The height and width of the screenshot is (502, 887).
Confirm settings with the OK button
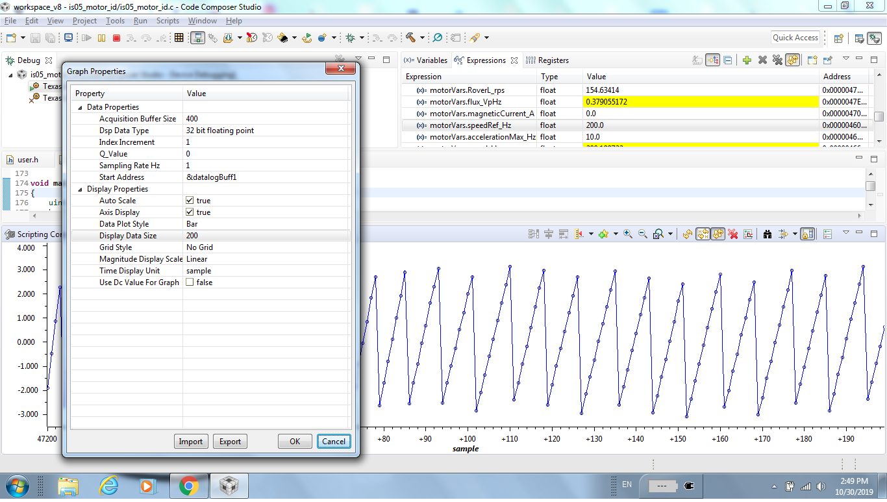(295, 441)
